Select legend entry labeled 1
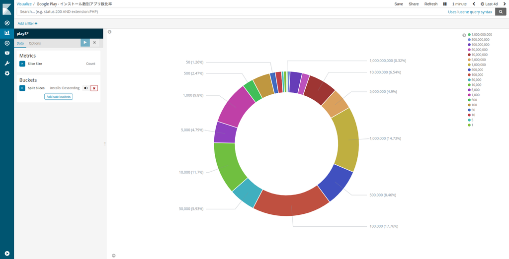 tap(470, 125)
